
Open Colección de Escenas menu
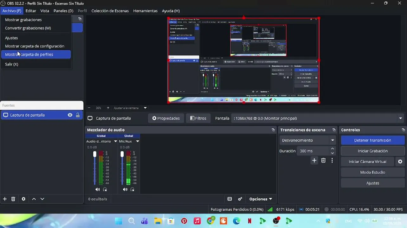(110, 11)
